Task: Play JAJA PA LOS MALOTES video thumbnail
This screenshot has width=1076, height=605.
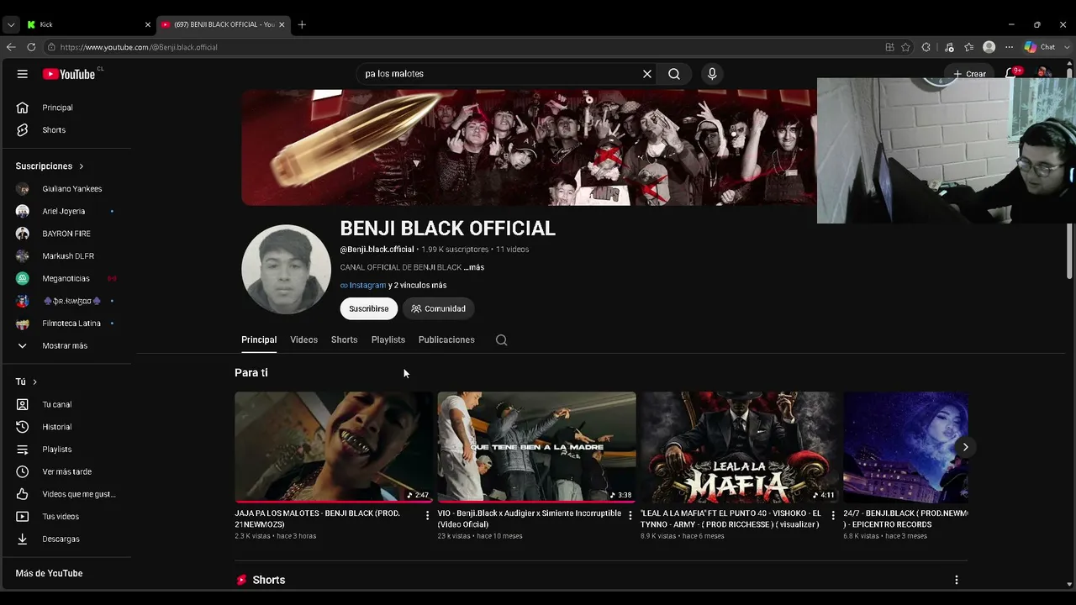Action: coord(334,447)
